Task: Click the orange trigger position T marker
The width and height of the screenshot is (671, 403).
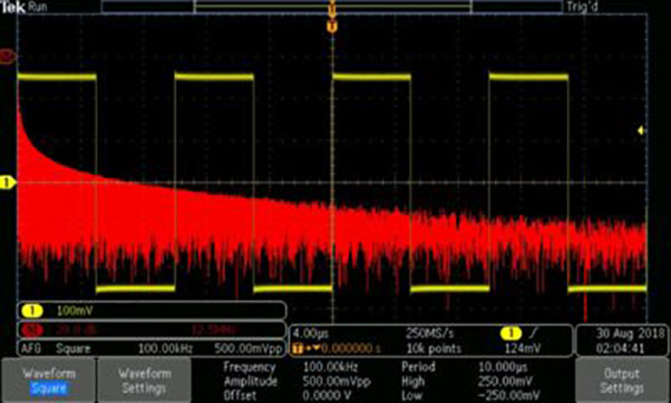Action: (332, 26)
